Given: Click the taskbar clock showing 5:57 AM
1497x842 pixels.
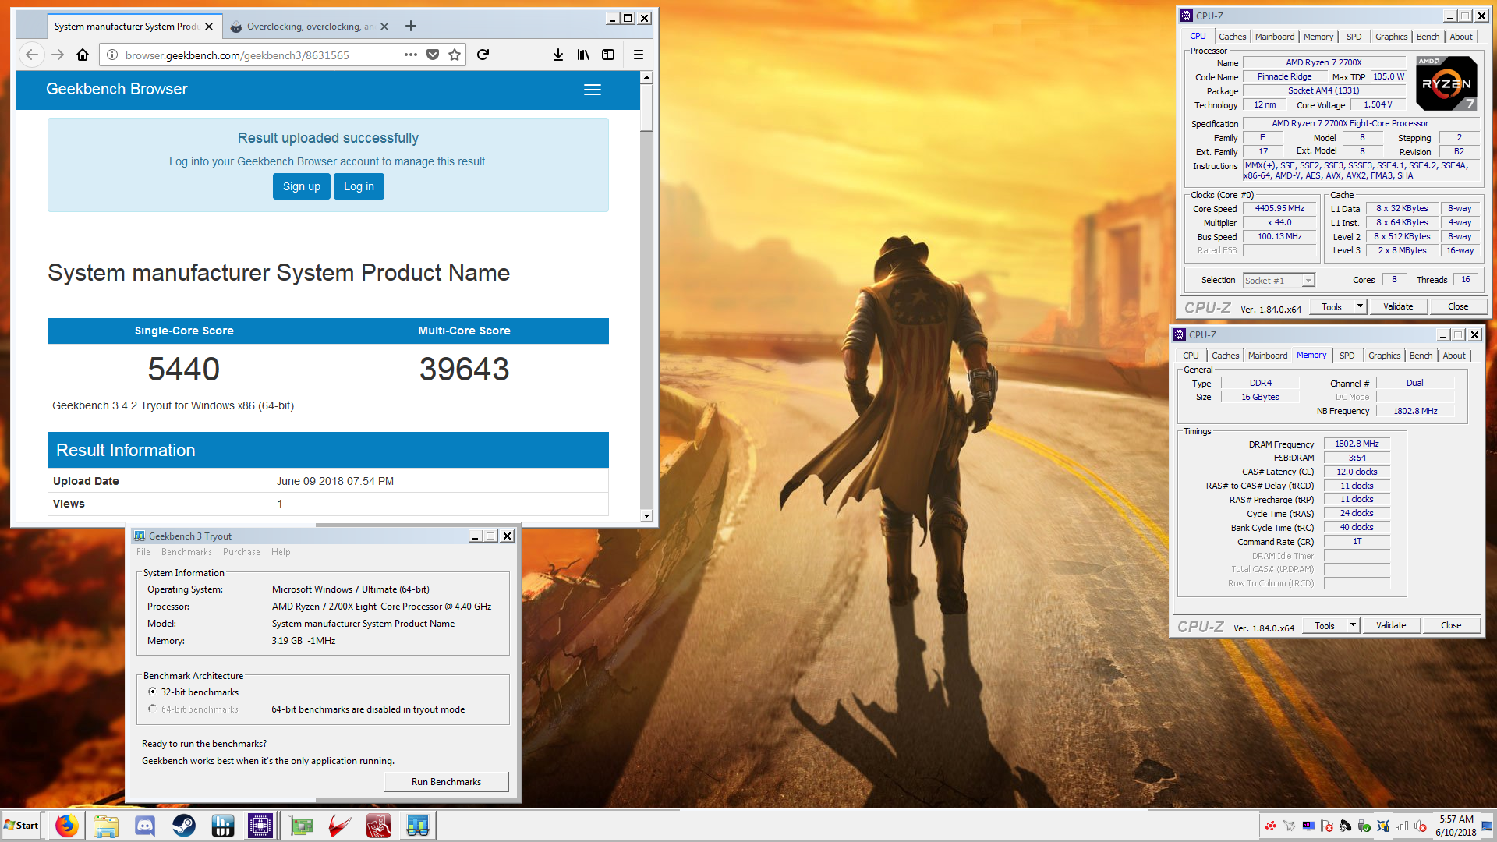Looking at the screenshot, I should [x=1456, y=826].
